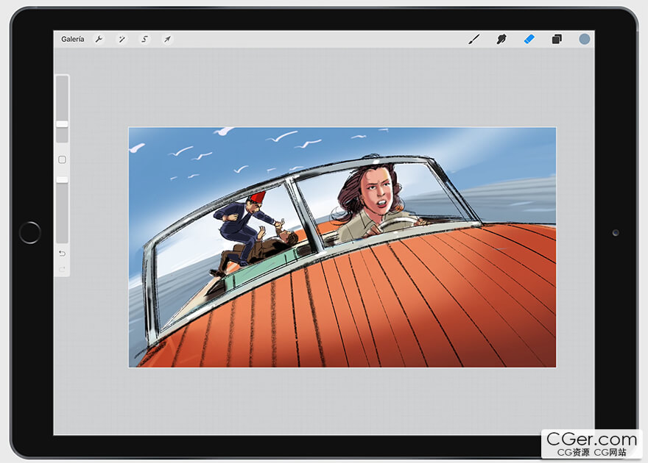This screenshot has height=463, width=648.
Task: Select the blue Eraser tool
Action: point(529,39)
